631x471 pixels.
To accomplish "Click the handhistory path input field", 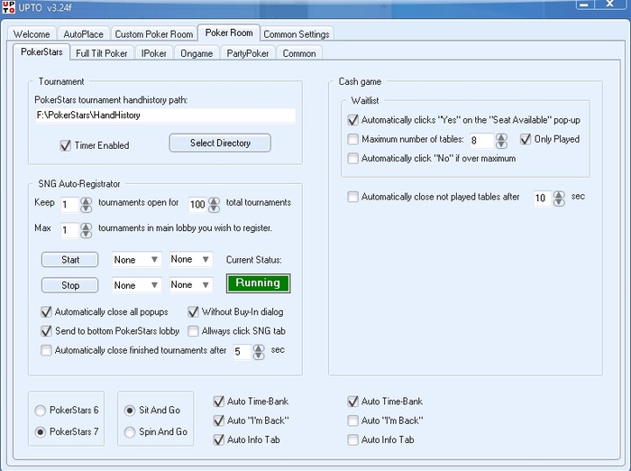I will pos(165,115).
